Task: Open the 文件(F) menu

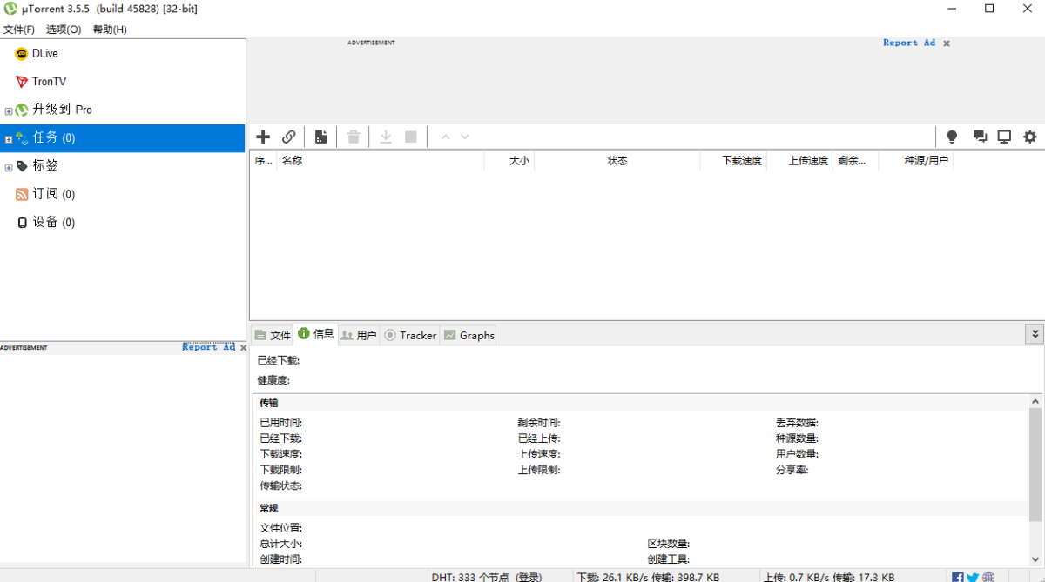Action: 19,30
